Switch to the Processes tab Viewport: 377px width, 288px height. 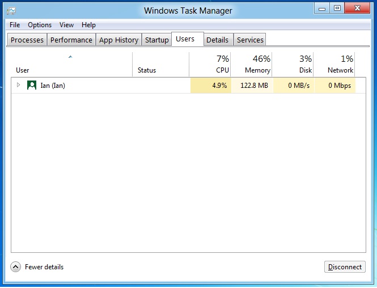click(27, 40)
